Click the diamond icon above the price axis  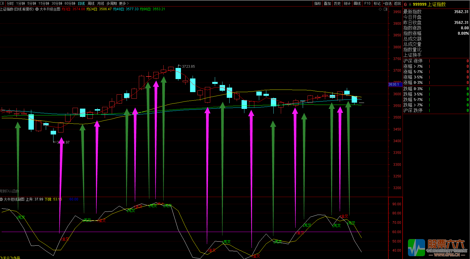[x=380, y=9]
